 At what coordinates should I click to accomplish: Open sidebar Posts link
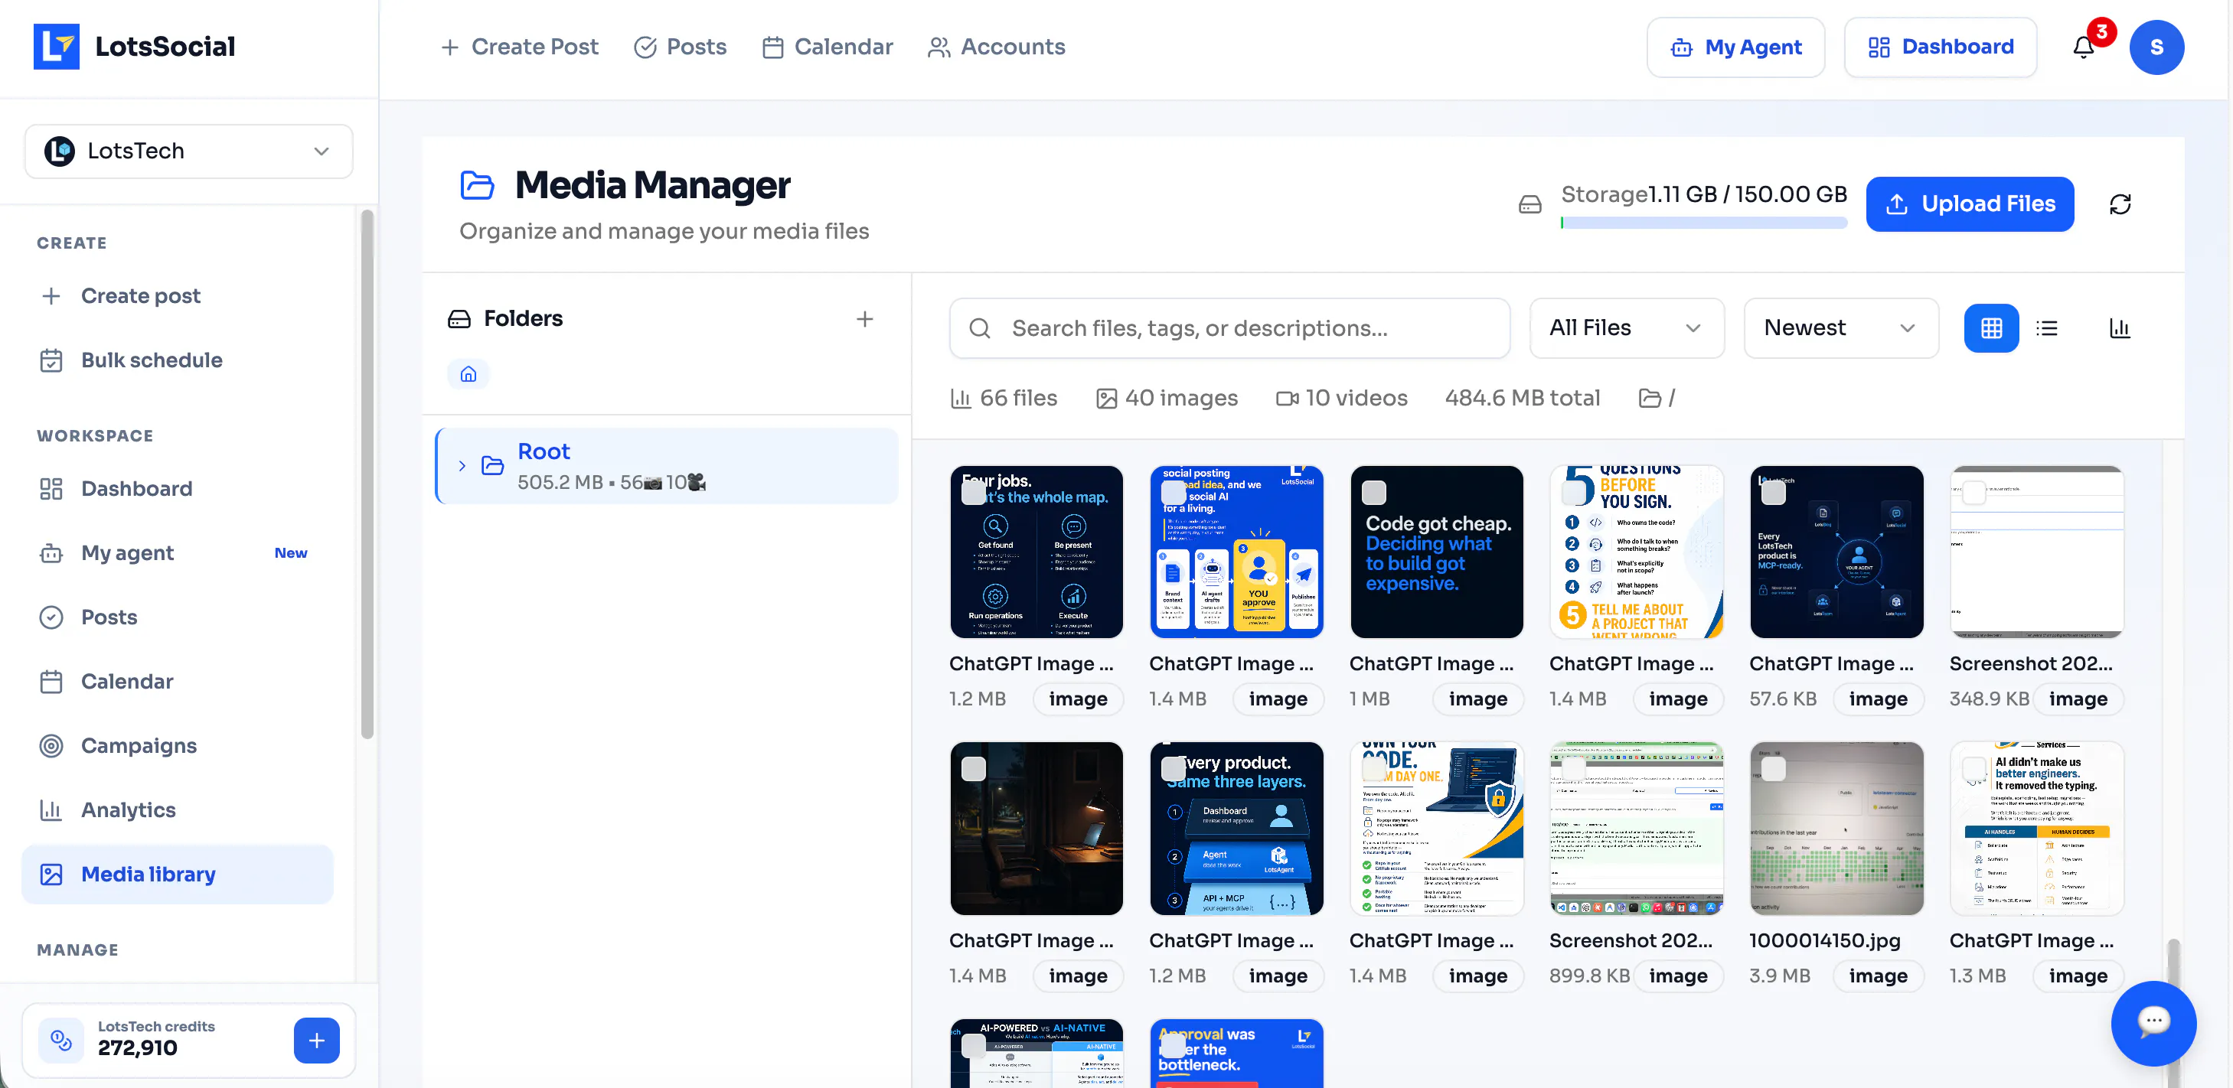tap(178, 617)
